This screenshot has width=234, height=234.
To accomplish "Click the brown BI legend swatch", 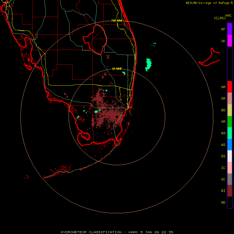I will click(230, 191).
